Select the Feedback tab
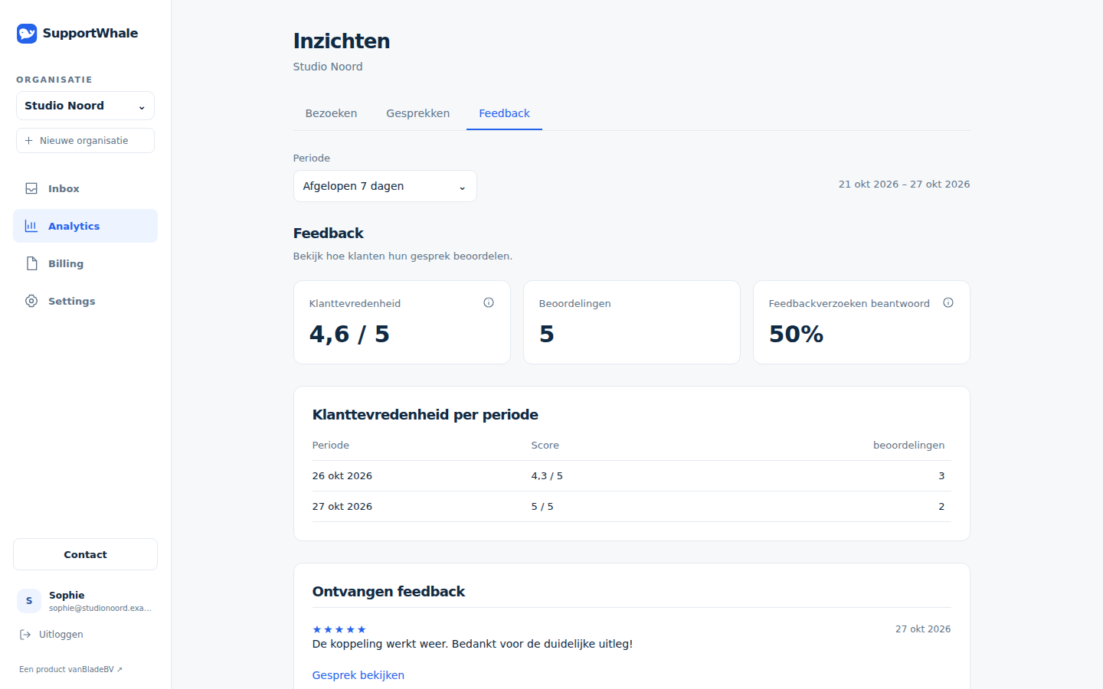Screen dimensions: 1103x689 coord(504,113)
